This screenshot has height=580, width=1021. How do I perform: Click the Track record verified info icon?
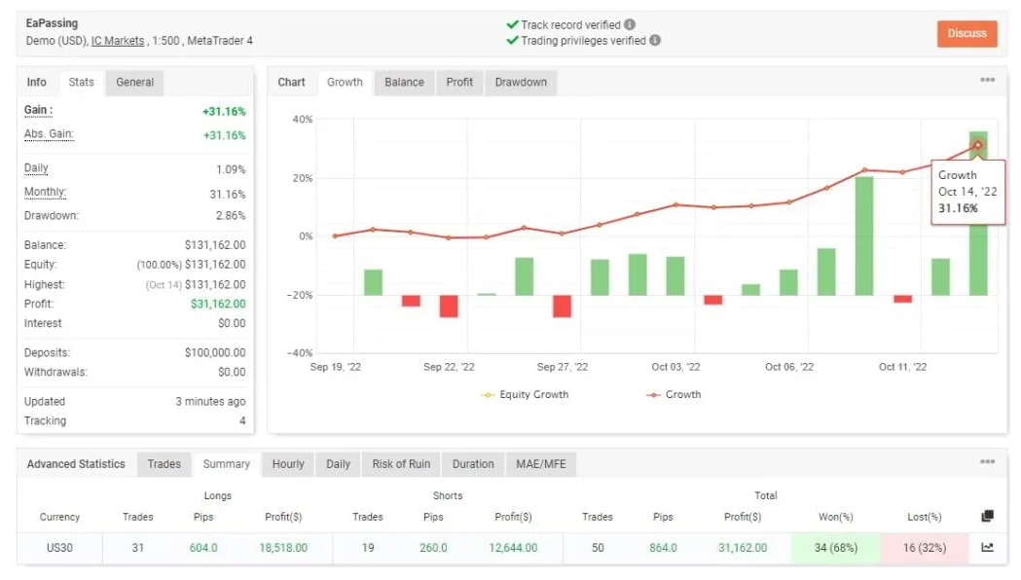point(630,24)
